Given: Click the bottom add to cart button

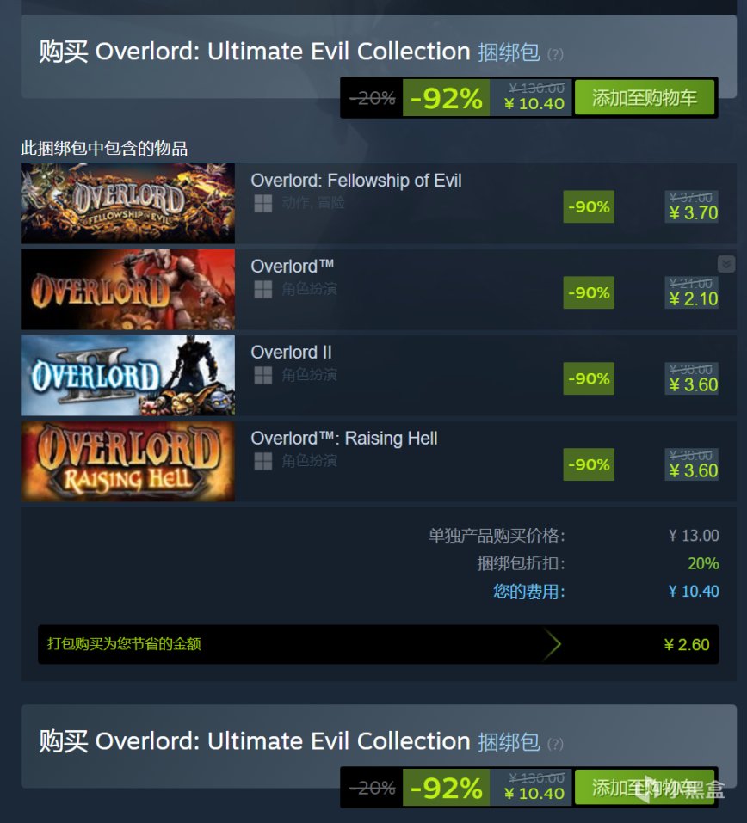Looking at the screenshot, I should click(x=645, y=787).
